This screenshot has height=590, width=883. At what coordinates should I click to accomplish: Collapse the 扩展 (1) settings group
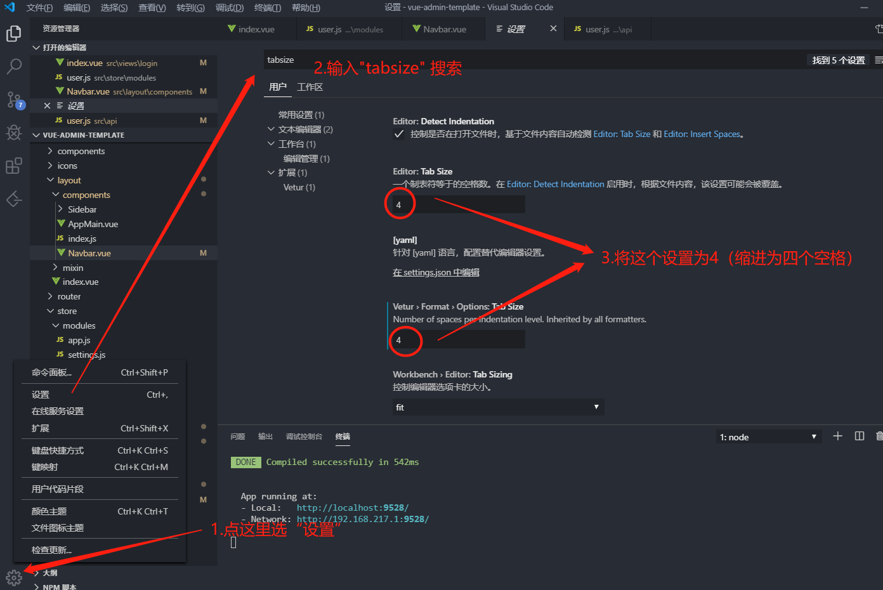point(271,173)
